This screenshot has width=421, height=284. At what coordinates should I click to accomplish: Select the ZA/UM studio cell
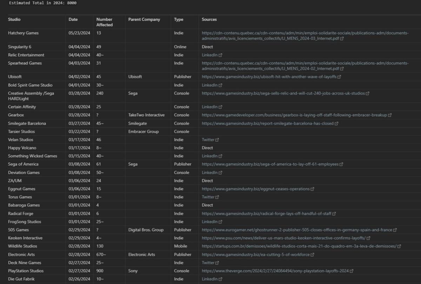coord(15,181)
